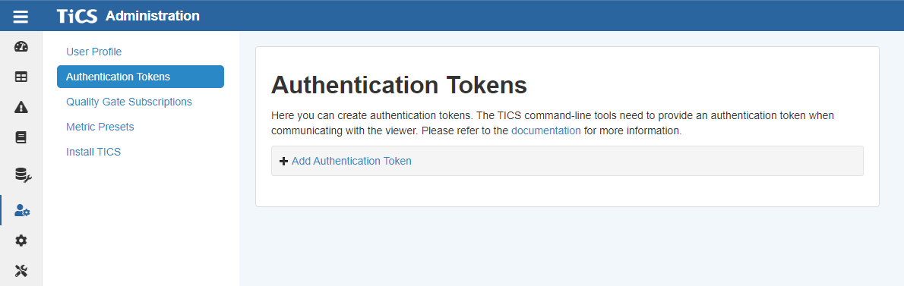The height and width of the screenshot is (286, 904).
Task: Select Authentication Tokens menu item
Action: pyautogui.click(x=140, y=77)
